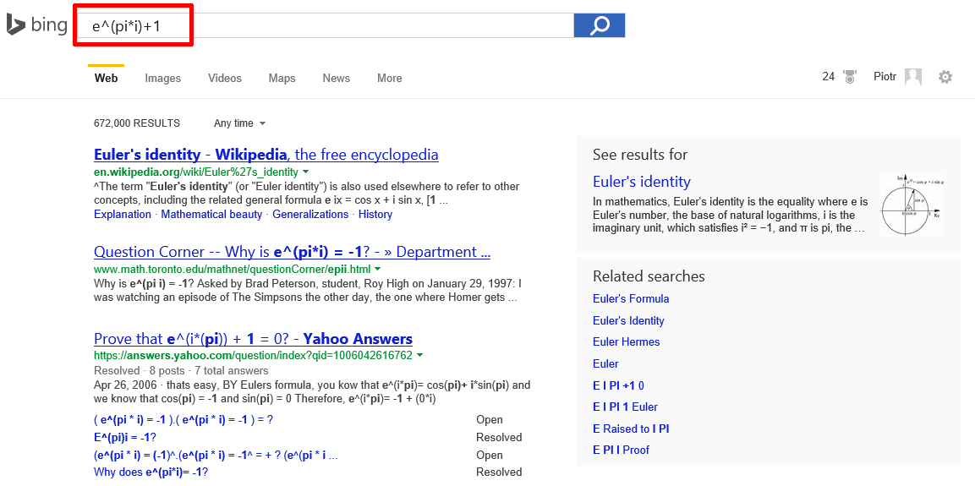Viewport: 975px width, 486px height.
Task: Switch to the News tab
Action: pyautogui.click(x=336, y=79)
